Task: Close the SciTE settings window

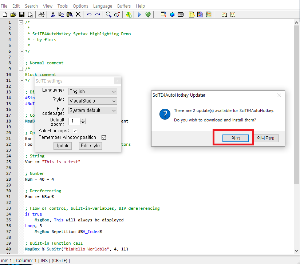Action: click(117, 81)
